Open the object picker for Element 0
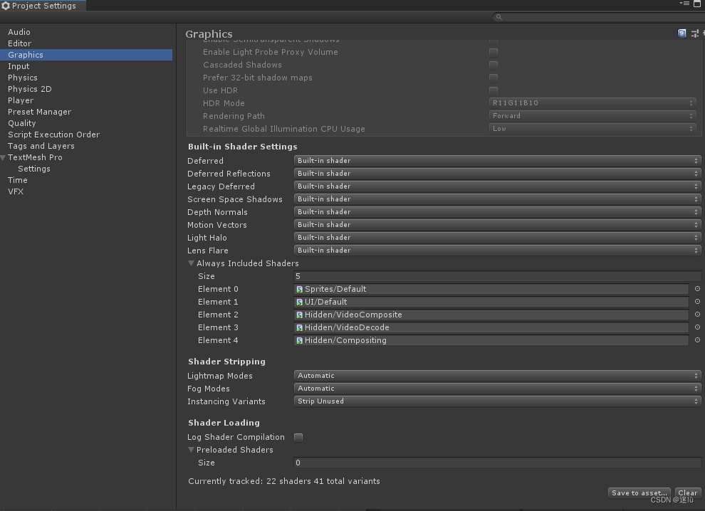The width and height of the screenshot is (705, 511). [696, 289]
